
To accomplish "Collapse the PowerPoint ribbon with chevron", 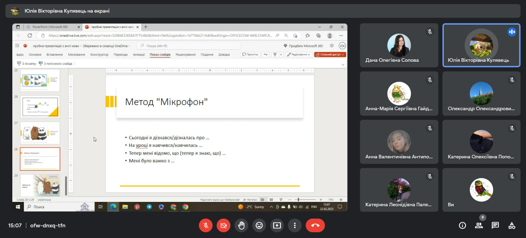I will coord(343,64).
